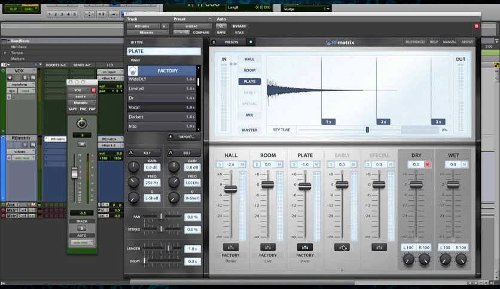Toggle PRE in the send window
Screen dimensions: 500x289
83,109
